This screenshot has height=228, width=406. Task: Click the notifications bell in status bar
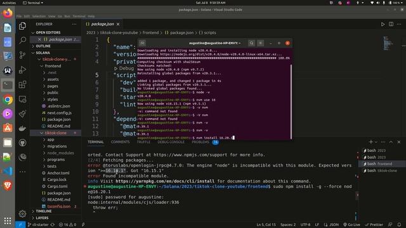tap(399, 225)
